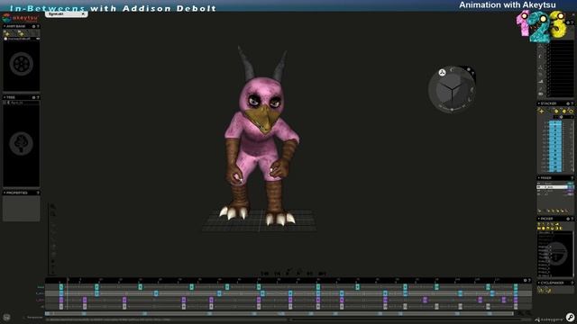The height and width of the screenshot is (324, 577).
Task: Select the first entry in the Picker list
Action: (x=546, y=232)
